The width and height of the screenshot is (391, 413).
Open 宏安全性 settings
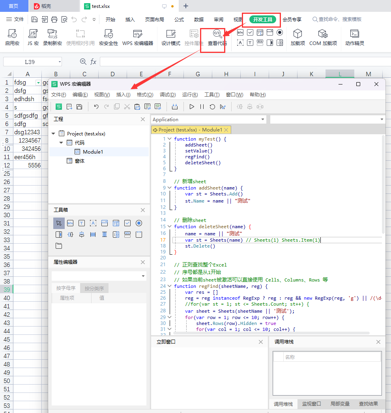(109, 37)
